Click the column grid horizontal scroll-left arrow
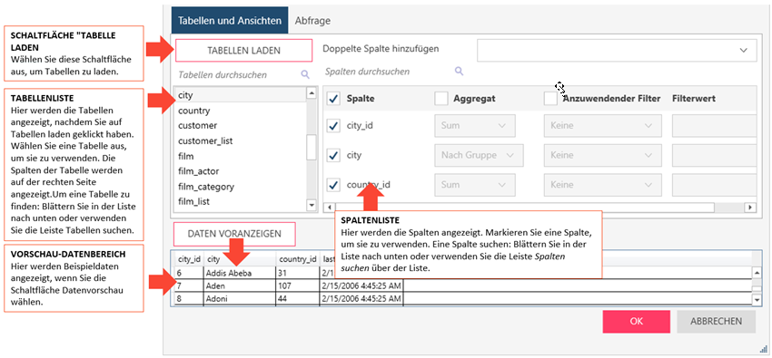Image resolution: width=772 pixels, height=358 pixels. click(x=331, y=208)
